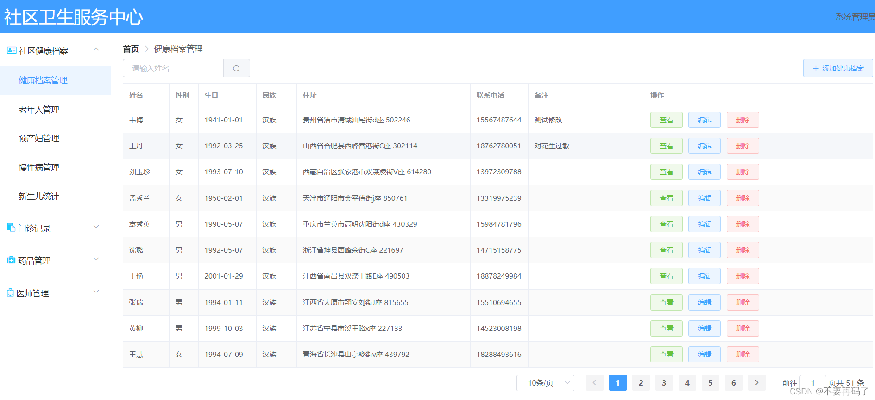Edit the record of 王丹
The width and height of the screenshot is (875, 400).
click(705, 146)
